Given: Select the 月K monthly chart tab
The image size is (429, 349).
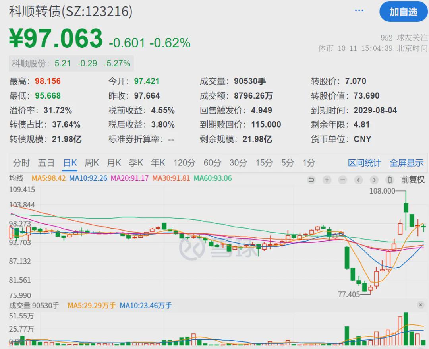Looking at the screenshot, I should click(x=114, y=163).
